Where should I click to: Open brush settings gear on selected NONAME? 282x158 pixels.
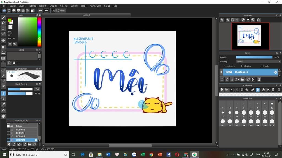point(36,140)
